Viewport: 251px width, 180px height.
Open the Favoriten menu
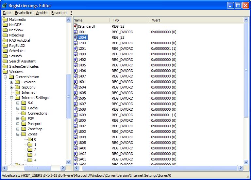point(59,13)
